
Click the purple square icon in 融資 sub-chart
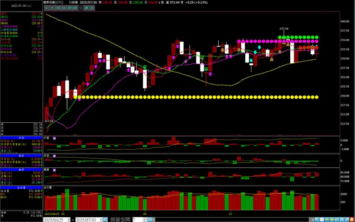[x=54, y=170]
